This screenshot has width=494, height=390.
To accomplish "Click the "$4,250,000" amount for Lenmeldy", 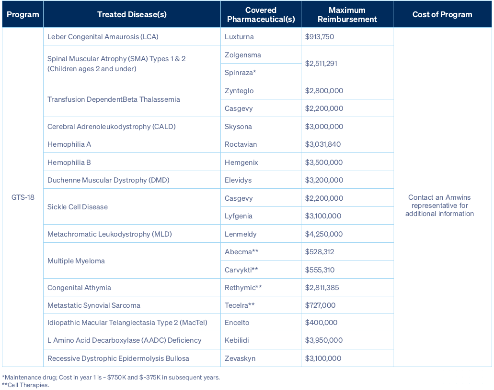I will pos(324,234).
